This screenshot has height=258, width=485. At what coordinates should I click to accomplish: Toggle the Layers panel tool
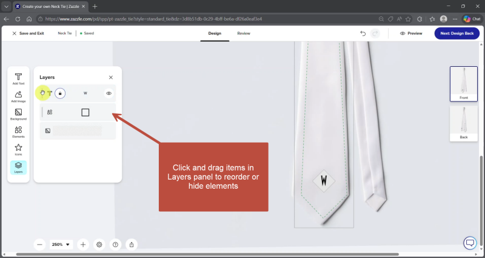[x=18, y=168]
